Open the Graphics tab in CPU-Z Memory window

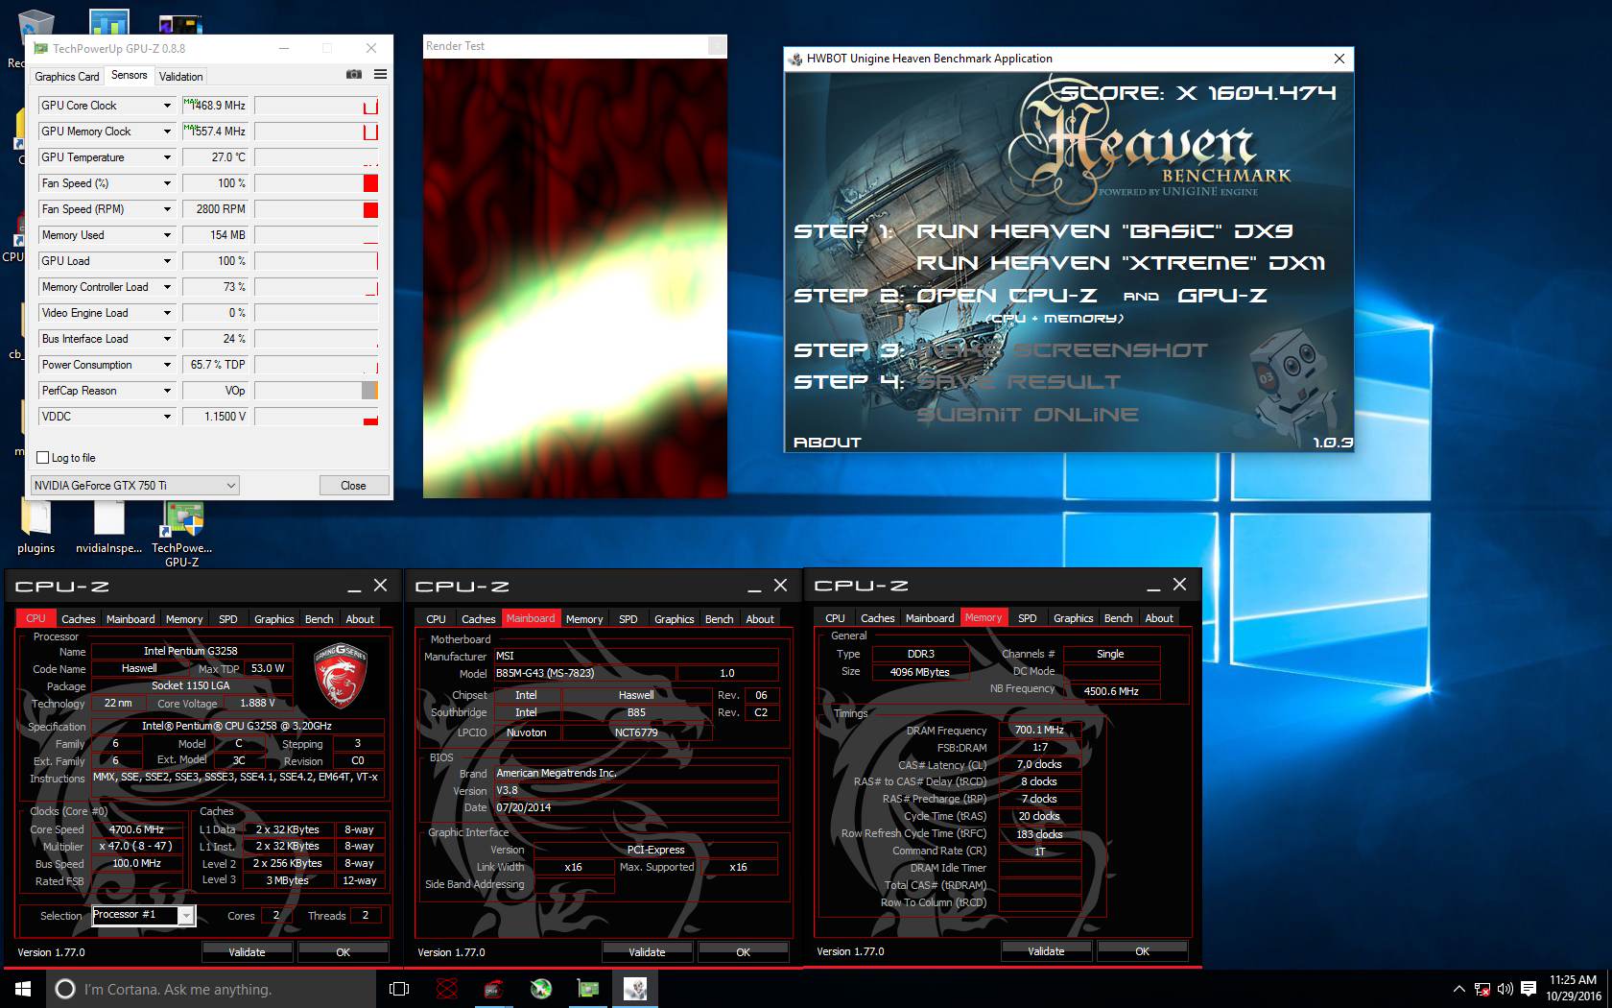[1073, 618]
